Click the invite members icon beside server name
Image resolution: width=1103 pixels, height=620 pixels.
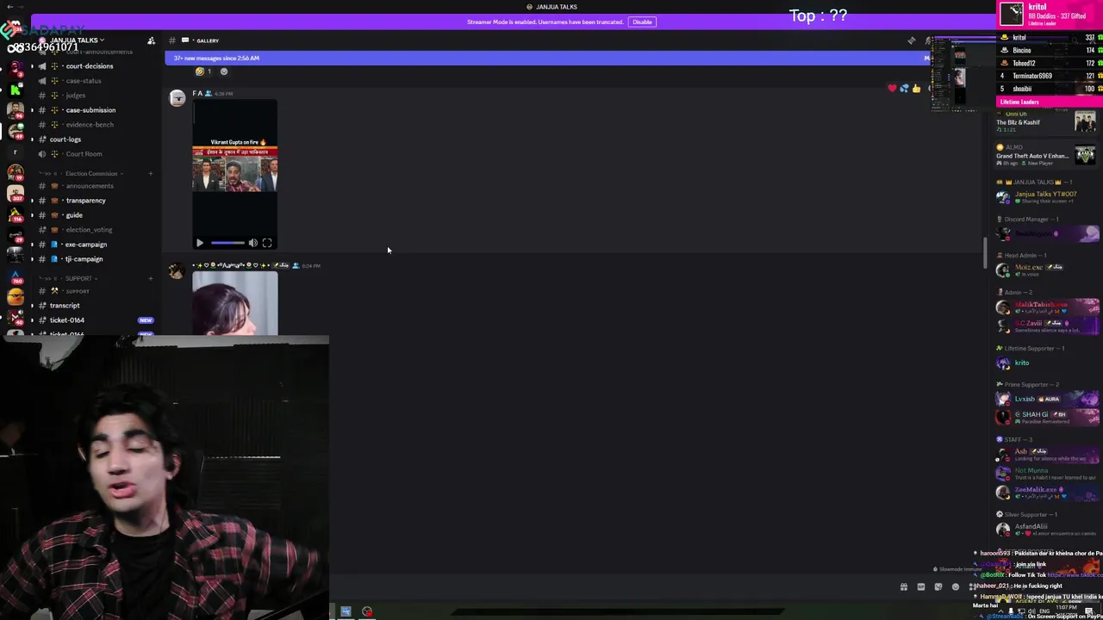click(x=151, y=40)
